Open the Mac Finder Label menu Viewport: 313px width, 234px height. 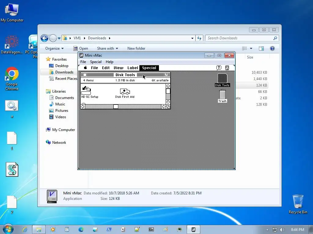click(133, 68)
